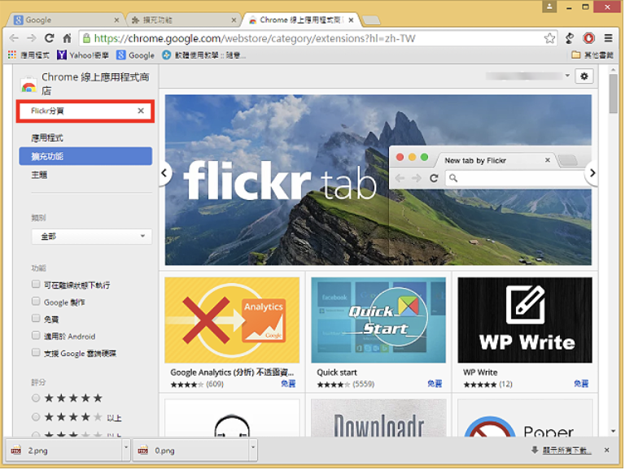Click the browser Forward arrow button
Screen dimensions: 625x470
coord(32,38)
